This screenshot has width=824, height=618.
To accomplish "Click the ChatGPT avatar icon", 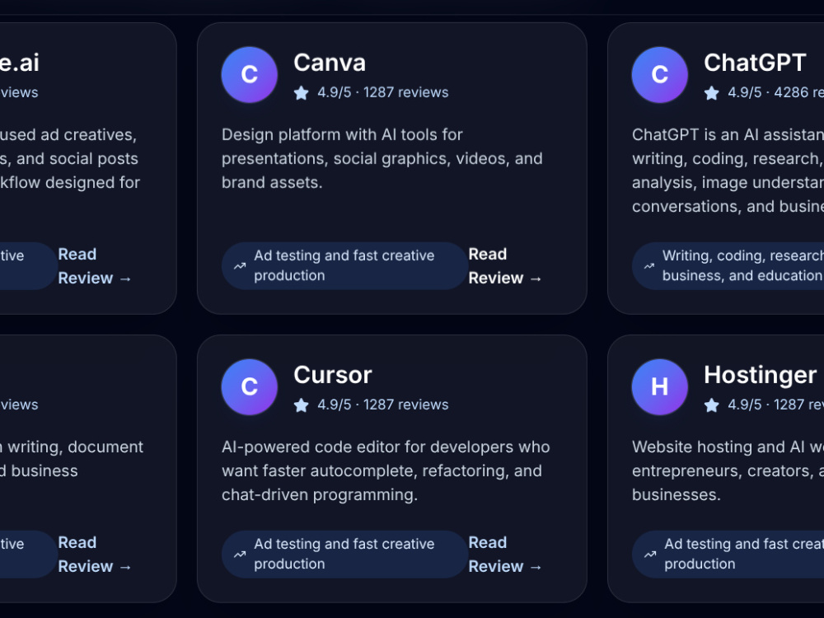I will click(659, 75).
